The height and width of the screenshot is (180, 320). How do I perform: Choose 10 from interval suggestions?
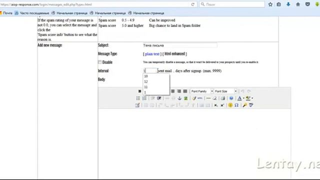[x=156, y=76]
